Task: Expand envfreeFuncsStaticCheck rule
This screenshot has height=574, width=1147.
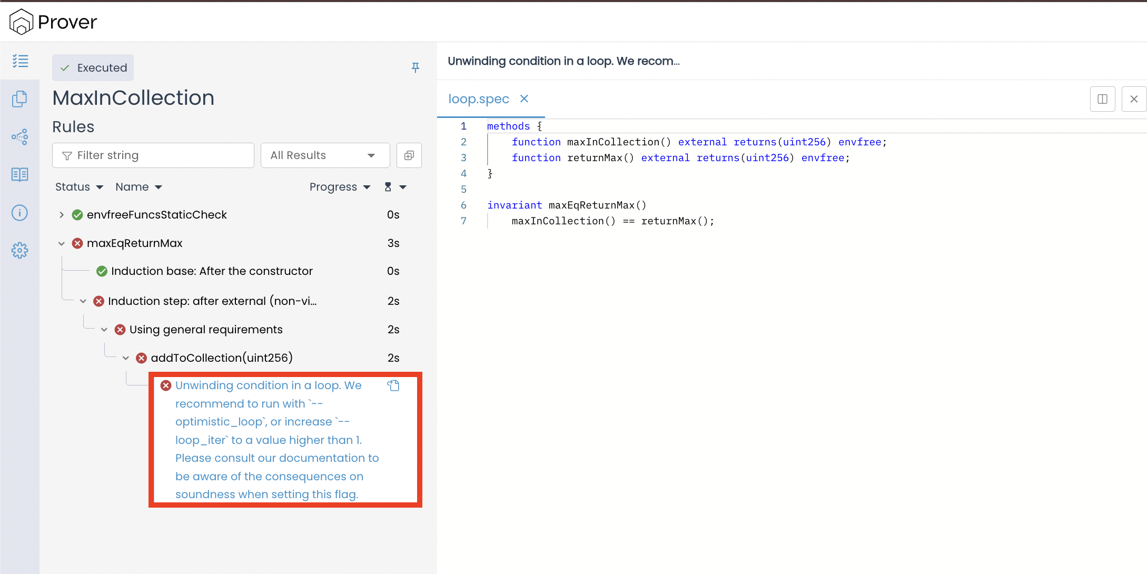Action: (62, 215)
